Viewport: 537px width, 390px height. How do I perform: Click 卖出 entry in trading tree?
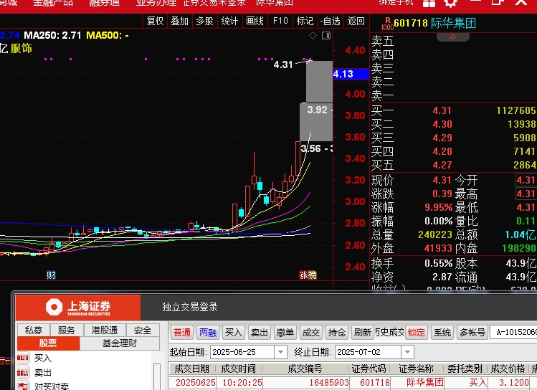(x=43, y=373)
